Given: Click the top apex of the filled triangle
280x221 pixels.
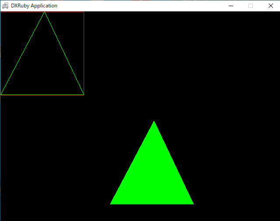Looking at the screenshot, I should (154, 122).
